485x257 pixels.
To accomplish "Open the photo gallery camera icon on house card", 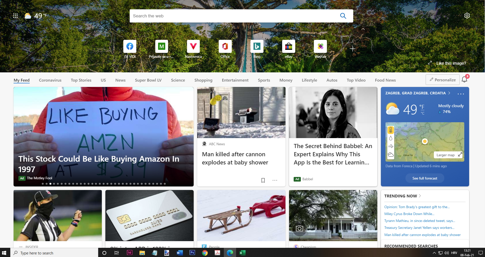I will point(299,228).
